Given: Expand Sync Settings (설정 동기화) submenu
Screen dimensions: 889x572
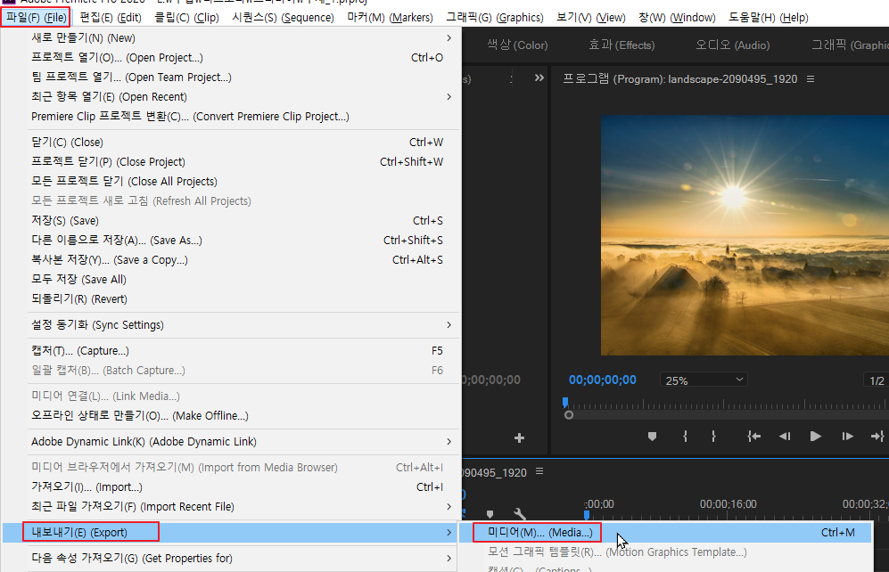Looking at the screenshot, I should pos(243,325).
